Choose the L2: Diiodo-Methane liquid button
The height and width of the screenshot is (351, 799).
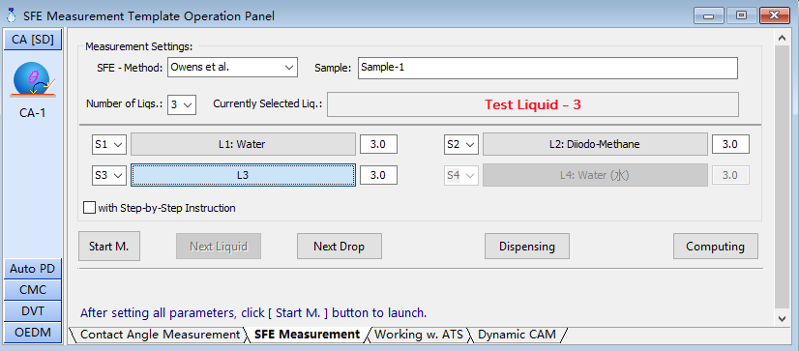click(595, 145)
